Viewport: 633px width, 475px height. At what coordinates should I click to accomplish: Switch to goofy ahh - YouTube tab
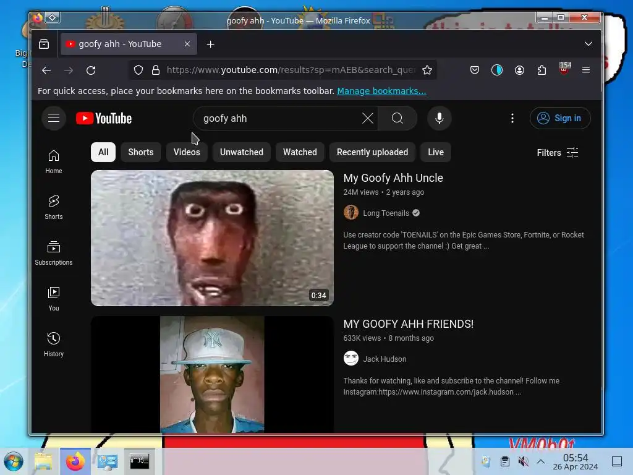(x=121, y=44)
